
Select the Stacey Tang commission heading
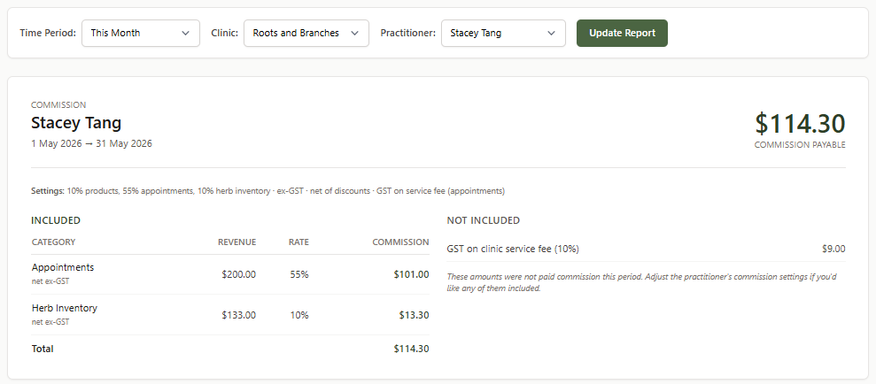[x=76, y=123]
